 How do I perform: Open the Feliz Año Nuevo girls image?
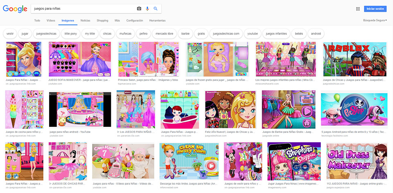[230, 110]
